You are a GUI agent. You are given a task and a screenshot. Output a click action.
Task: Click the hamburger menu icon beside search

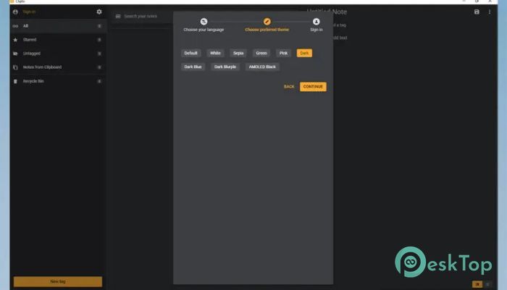(118, 16)
